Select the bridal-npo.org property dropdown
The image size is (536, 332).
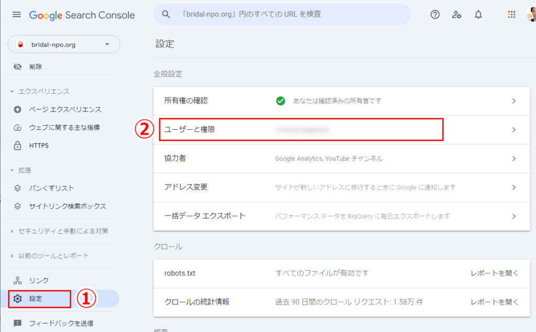tap(64, 45)
